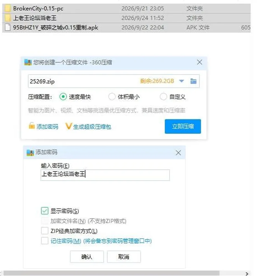Select the 上老王论坛当老王 folder icon in file list
The image size is (266, 276).
[7, 18]
